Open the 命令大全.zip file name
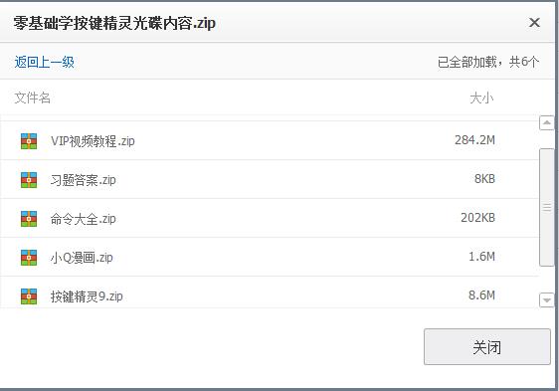Image resolution: width=559 pixels, height=391 pixels. pos(84,219)
